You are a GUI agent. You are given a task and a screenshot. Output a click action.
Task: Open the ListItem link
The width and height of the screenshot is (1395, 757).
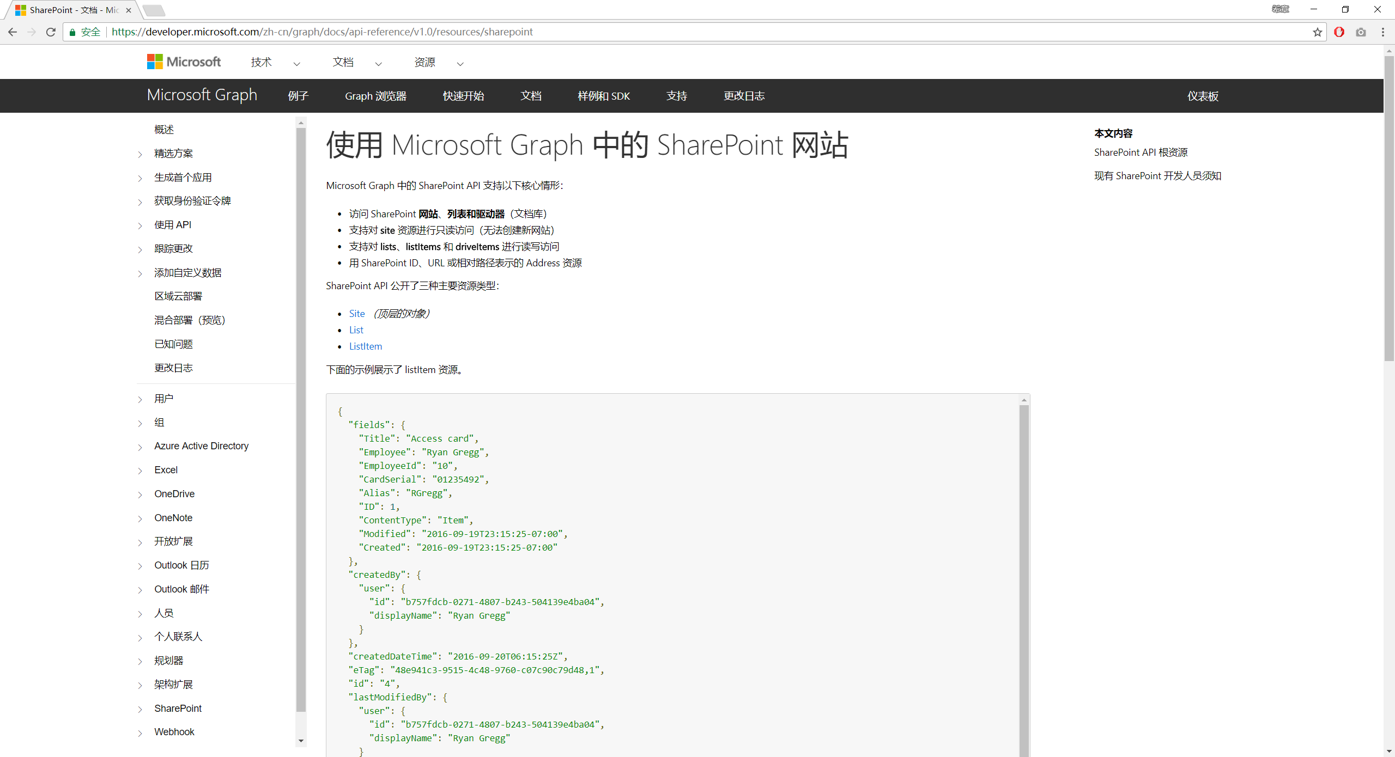365,346
